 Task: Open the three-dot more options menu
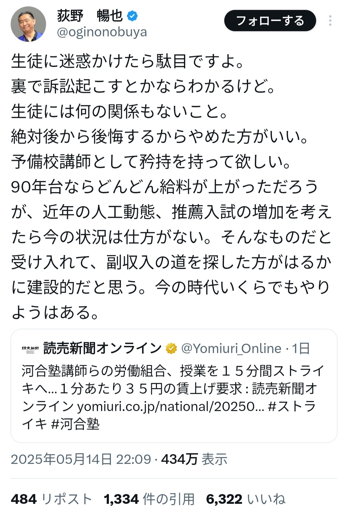tap(330, 21)
